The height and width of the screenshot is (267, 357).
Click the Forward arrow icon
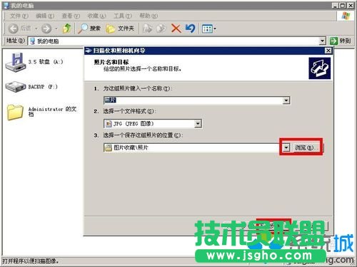coord(46,28)
